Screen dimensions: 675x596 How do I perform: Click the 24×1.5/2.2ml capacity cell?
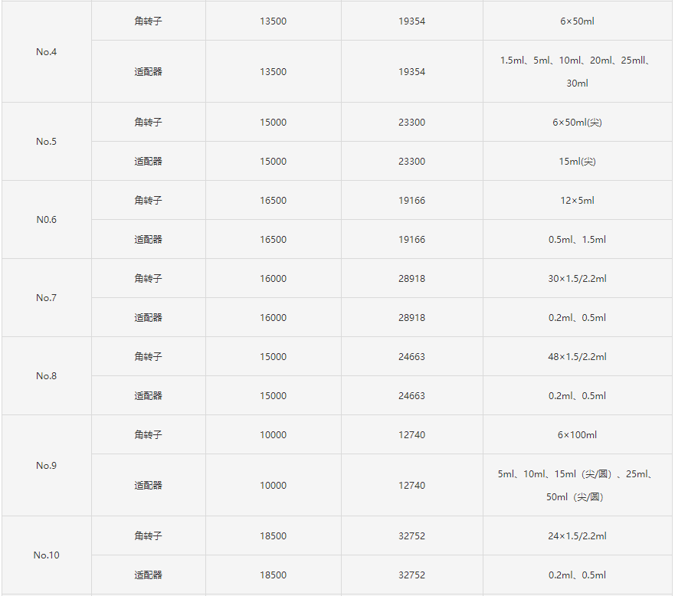tap(577, 536)
